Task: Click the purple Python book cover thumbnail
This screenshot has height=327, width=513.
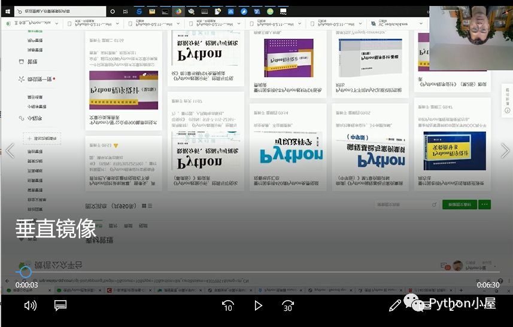Action: coord(289,58)
